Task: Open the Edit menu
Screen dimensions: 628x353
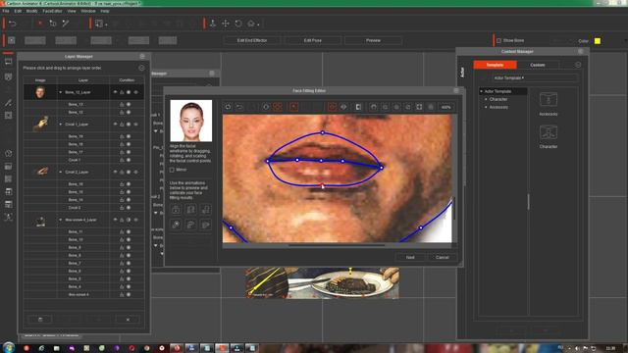Action: [18, 11]
